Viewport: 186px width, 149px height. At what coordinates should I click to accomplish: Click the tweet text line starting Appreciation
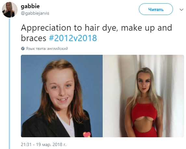pyautogui.click(x=96, y=28)
